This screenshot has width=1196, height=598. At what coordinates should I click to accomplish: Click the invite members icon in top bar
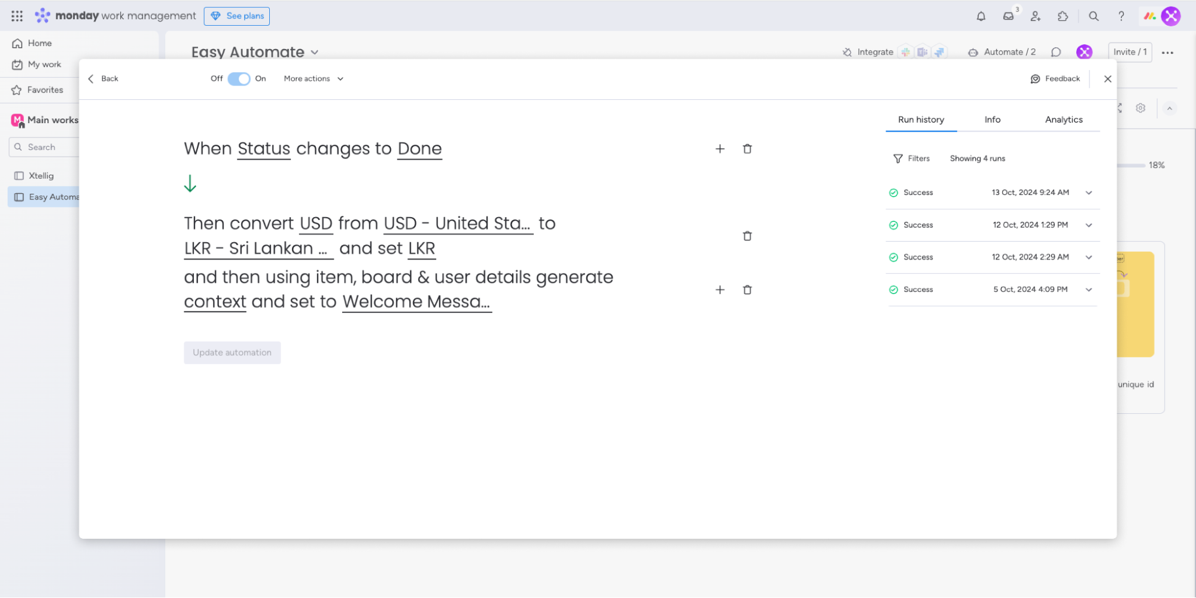click(x=1036, y=16)
